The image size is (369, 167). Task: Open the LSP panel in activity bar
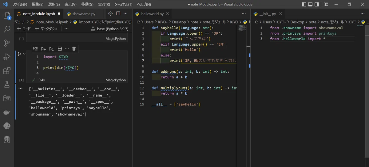coord(7,98)
